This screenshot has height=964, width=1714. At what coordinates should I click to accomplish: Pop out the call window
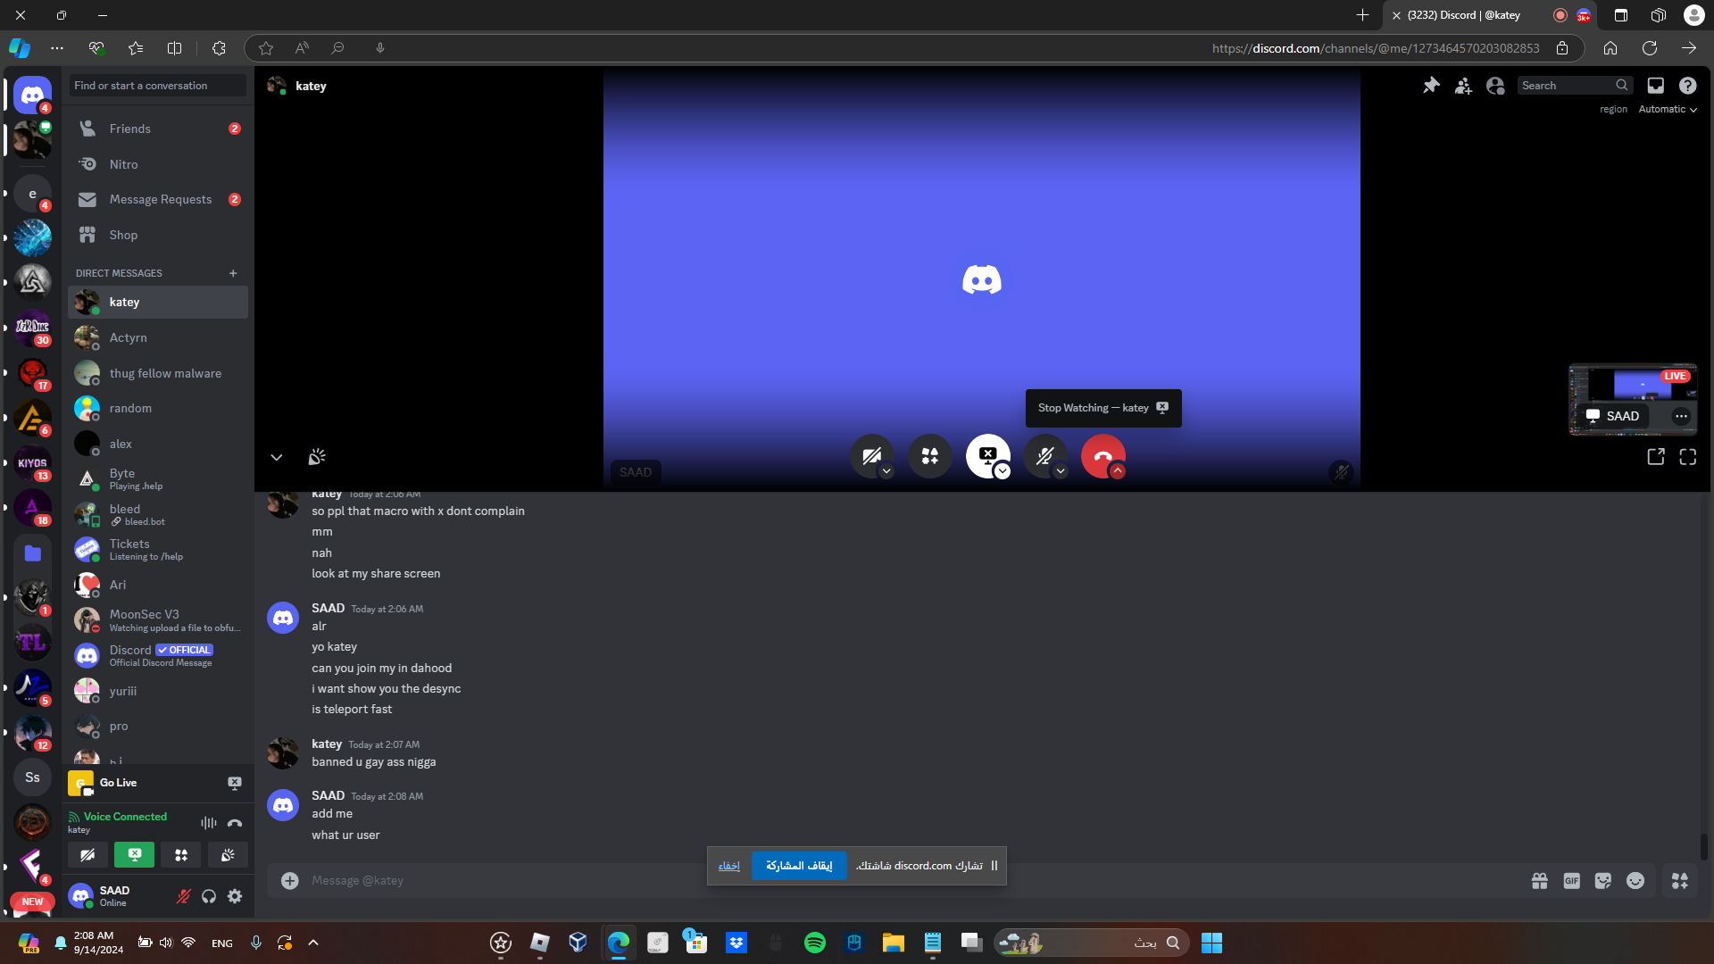point(1656,457)
